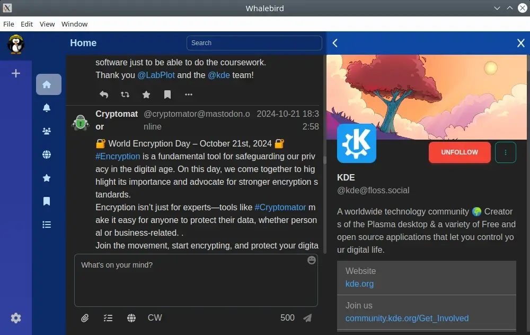
Task: Open the @kde mention link
Action: (219, 75)
